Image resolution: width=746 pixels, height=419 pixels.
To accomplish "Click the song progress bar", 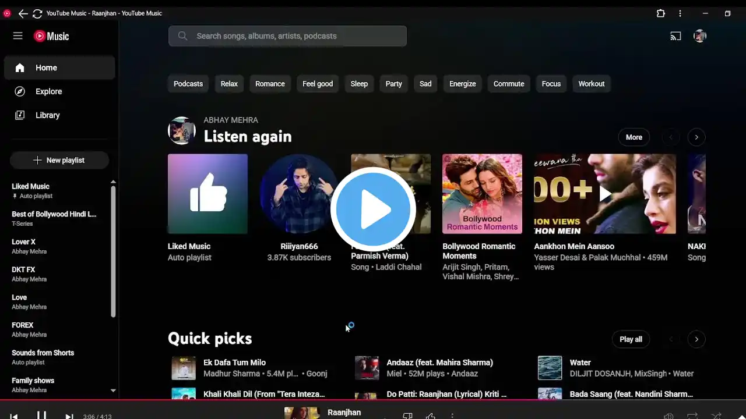I will pos(373,400).
